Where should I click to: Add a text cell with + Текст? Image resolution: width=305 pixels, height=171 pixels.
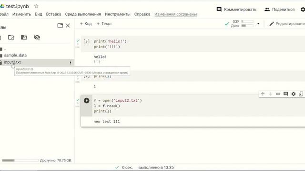(104, 24)
